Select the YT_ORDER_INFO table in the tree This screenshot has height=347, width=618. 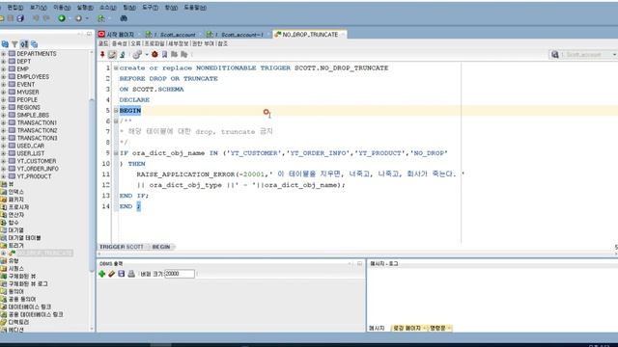38,169
